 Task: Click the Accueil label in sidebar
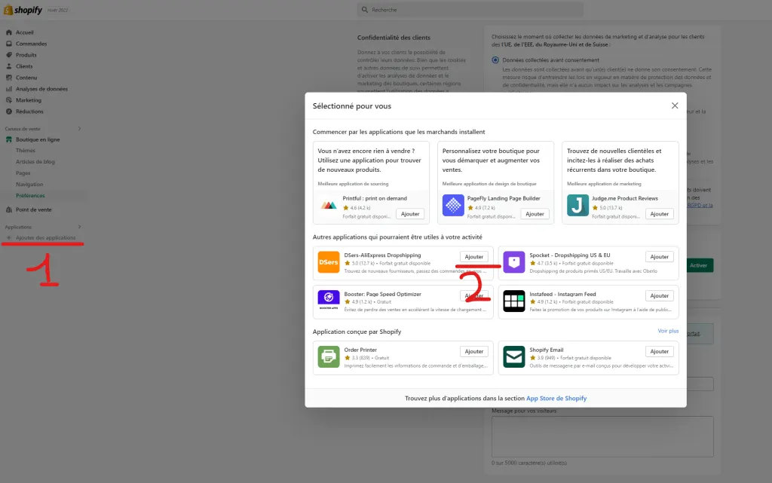tap(25, 32)
